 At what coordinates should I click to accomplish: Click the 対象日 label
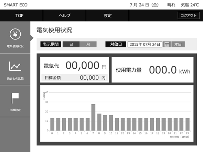click(116, 44)
